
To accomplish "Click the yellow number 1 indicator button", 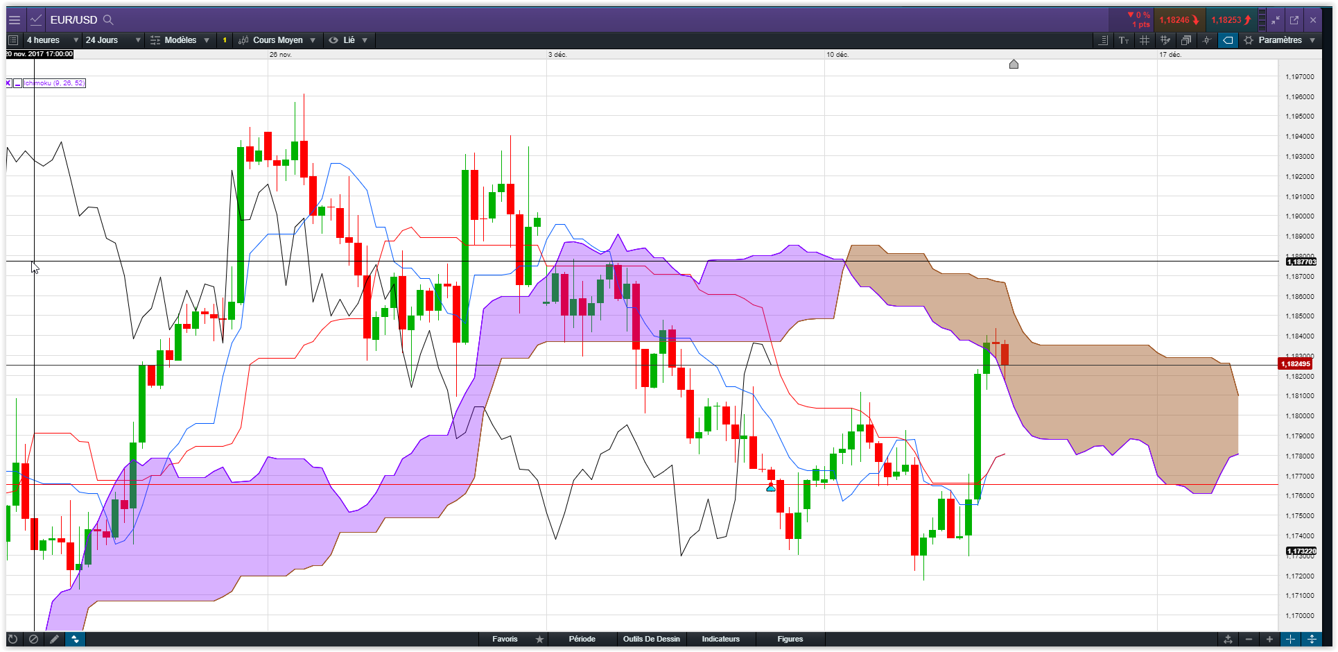I will (x=225, y=40).
